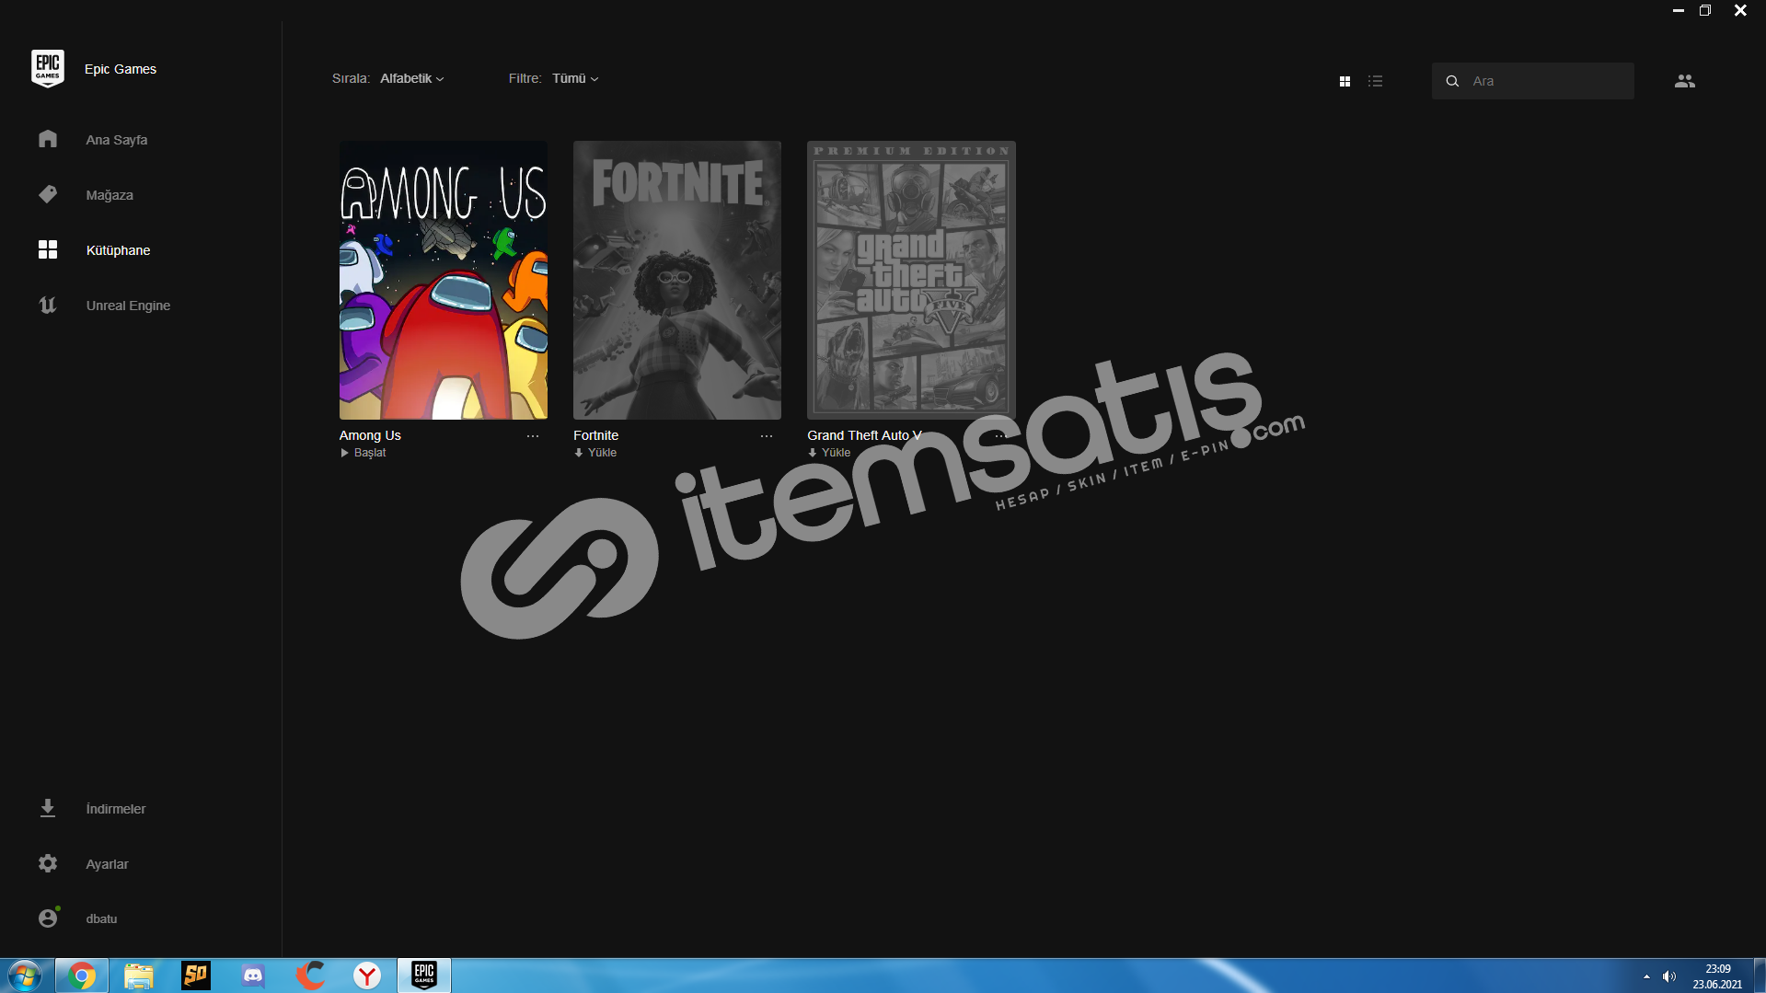1766x993 pixels.
Task: Click the Among Us title text
Action: [x=370, y=435]
